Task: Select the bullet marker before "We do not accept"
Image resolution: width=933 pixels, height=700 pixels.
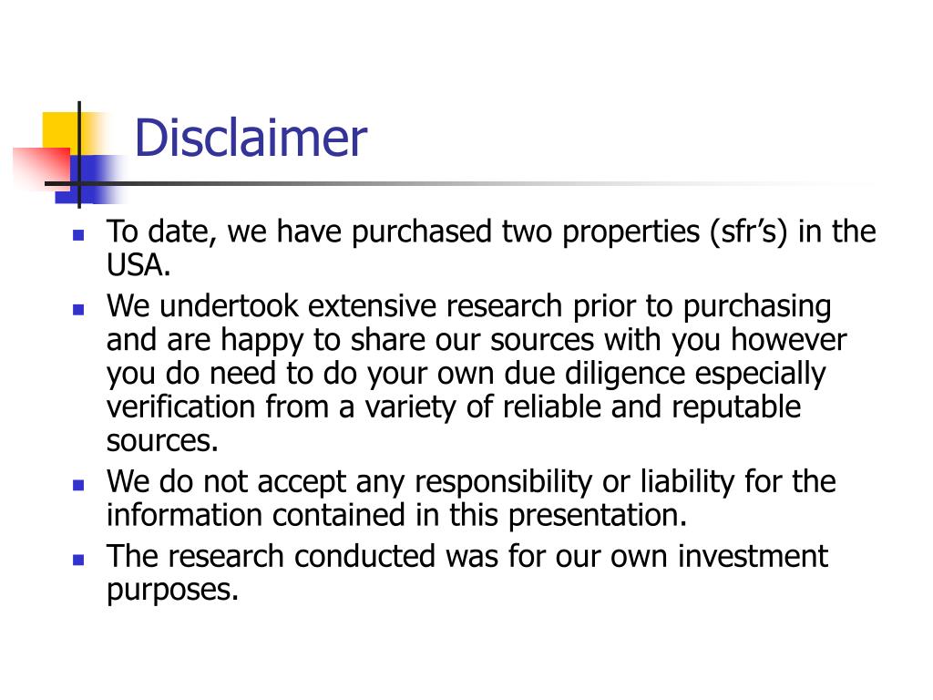Action: pyautogui.click(x=78, y=485)
